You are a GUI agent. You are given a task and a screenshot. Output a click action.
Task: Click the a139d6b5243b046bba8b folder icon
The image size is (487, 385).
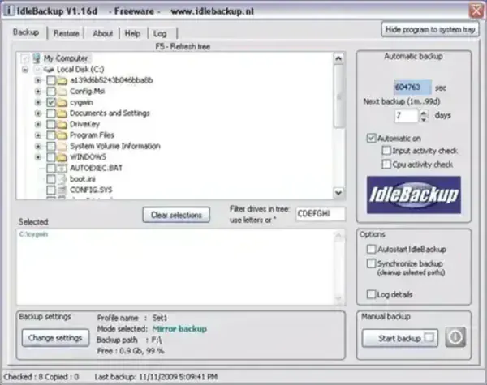pyautogui.click(x=62, y=80)
